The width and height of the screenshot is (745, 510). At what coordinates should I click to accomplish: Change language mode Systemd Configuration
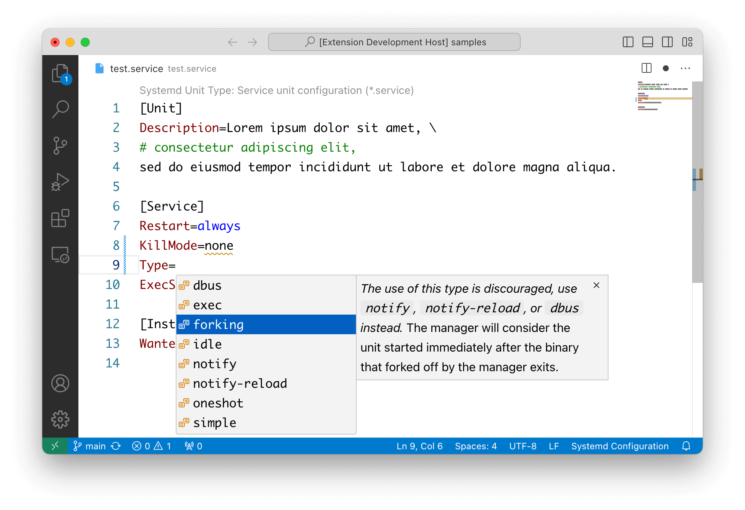[619, 446]
